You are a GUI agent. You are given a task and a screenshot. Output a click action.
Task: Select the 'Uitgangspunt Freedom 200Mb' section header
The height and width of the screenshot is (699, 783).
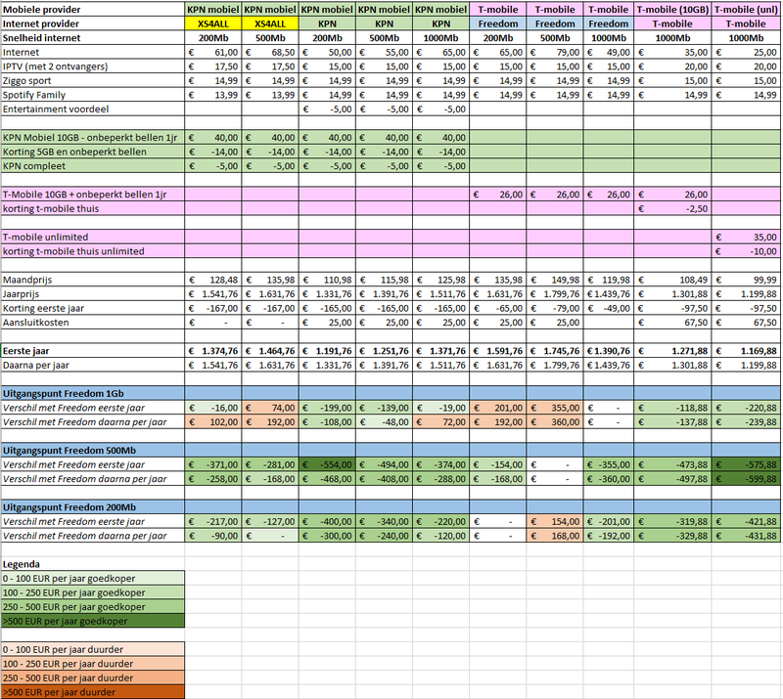point(93,507)
